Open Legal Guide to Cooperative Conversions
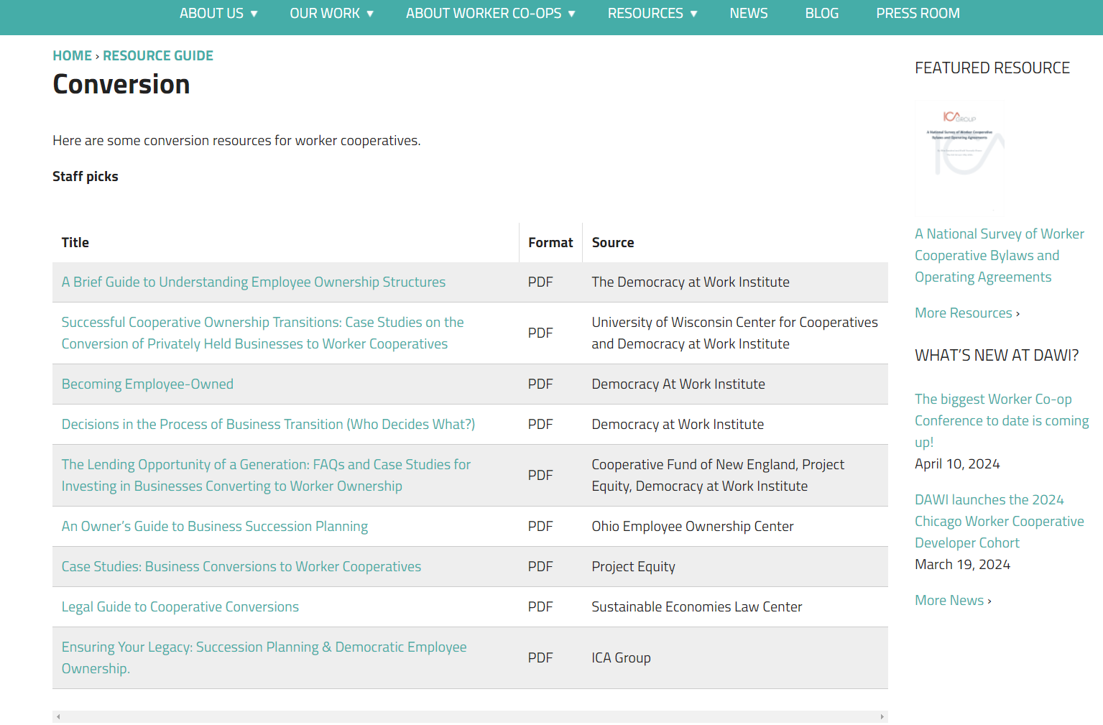Screen dimensions: 1103x725 (180, 606)
